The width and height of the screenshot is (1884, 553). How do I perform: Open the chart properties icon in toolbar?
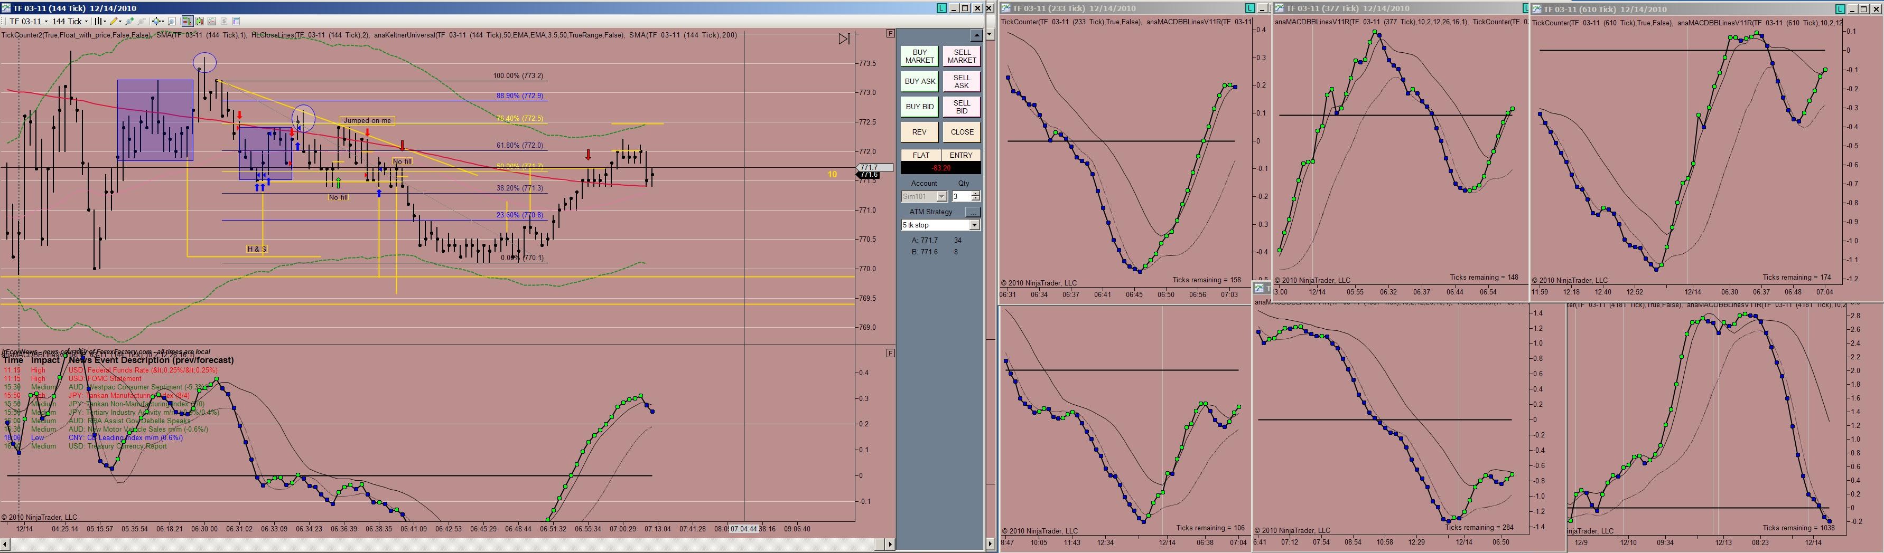coord(236,21)
